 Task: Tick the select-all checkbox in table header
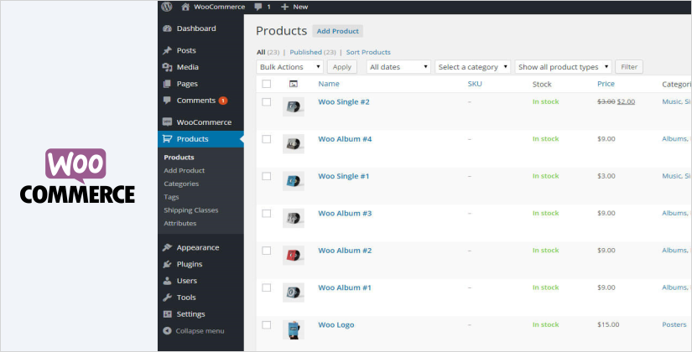click(x=267, y=84)
